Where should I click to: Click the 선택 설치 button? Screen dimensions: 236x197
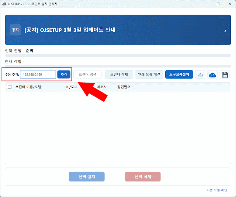point(87,177)
